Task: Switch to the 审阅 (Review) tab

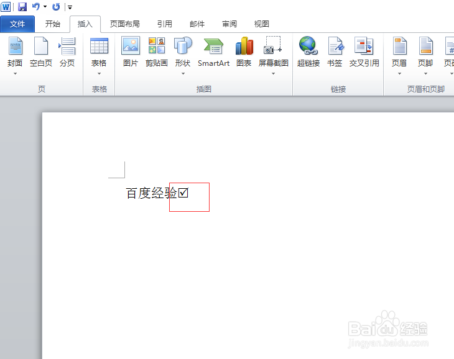Action: [229, 24]
